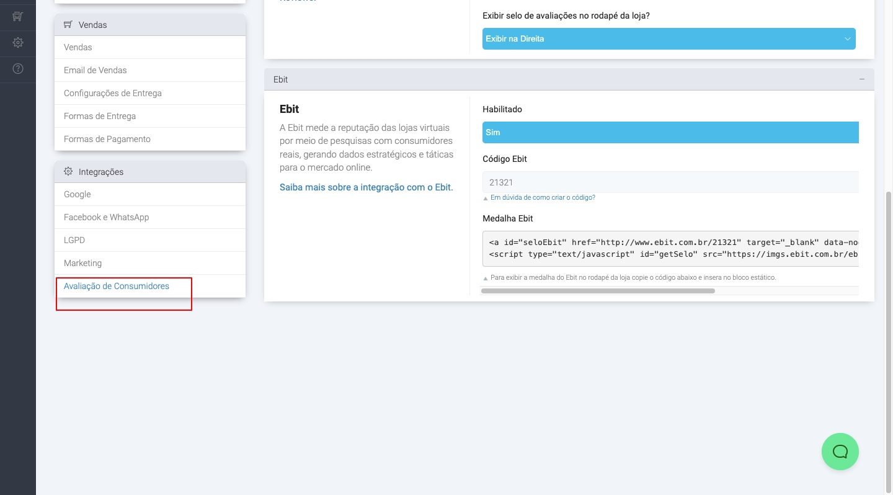The width and height of the screenshot is (893, 495).
Task: Open the sales cart icon in dark sidebar
Action: coord(18,17)
